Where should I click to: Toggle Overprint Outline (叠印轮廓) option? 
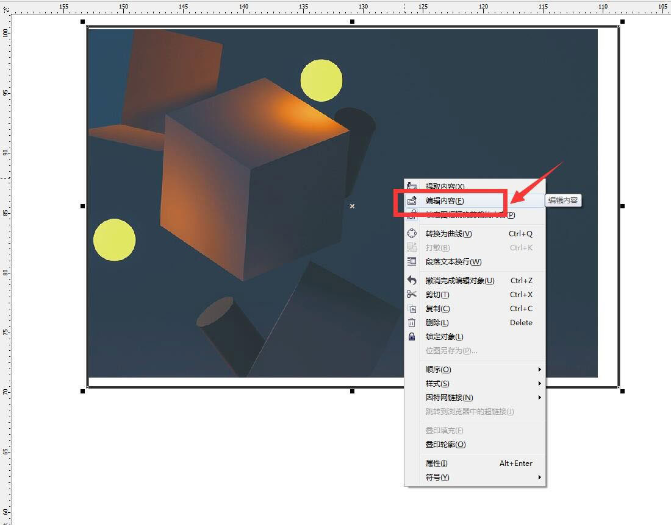coord(445,445)
